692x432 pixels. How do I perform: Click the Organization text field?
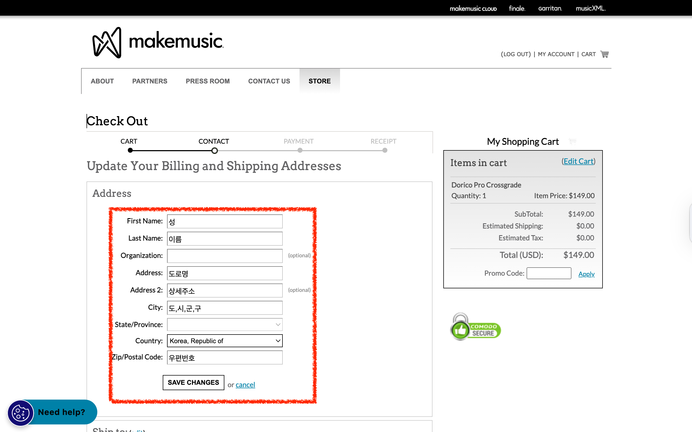click(x=224, y=256)
